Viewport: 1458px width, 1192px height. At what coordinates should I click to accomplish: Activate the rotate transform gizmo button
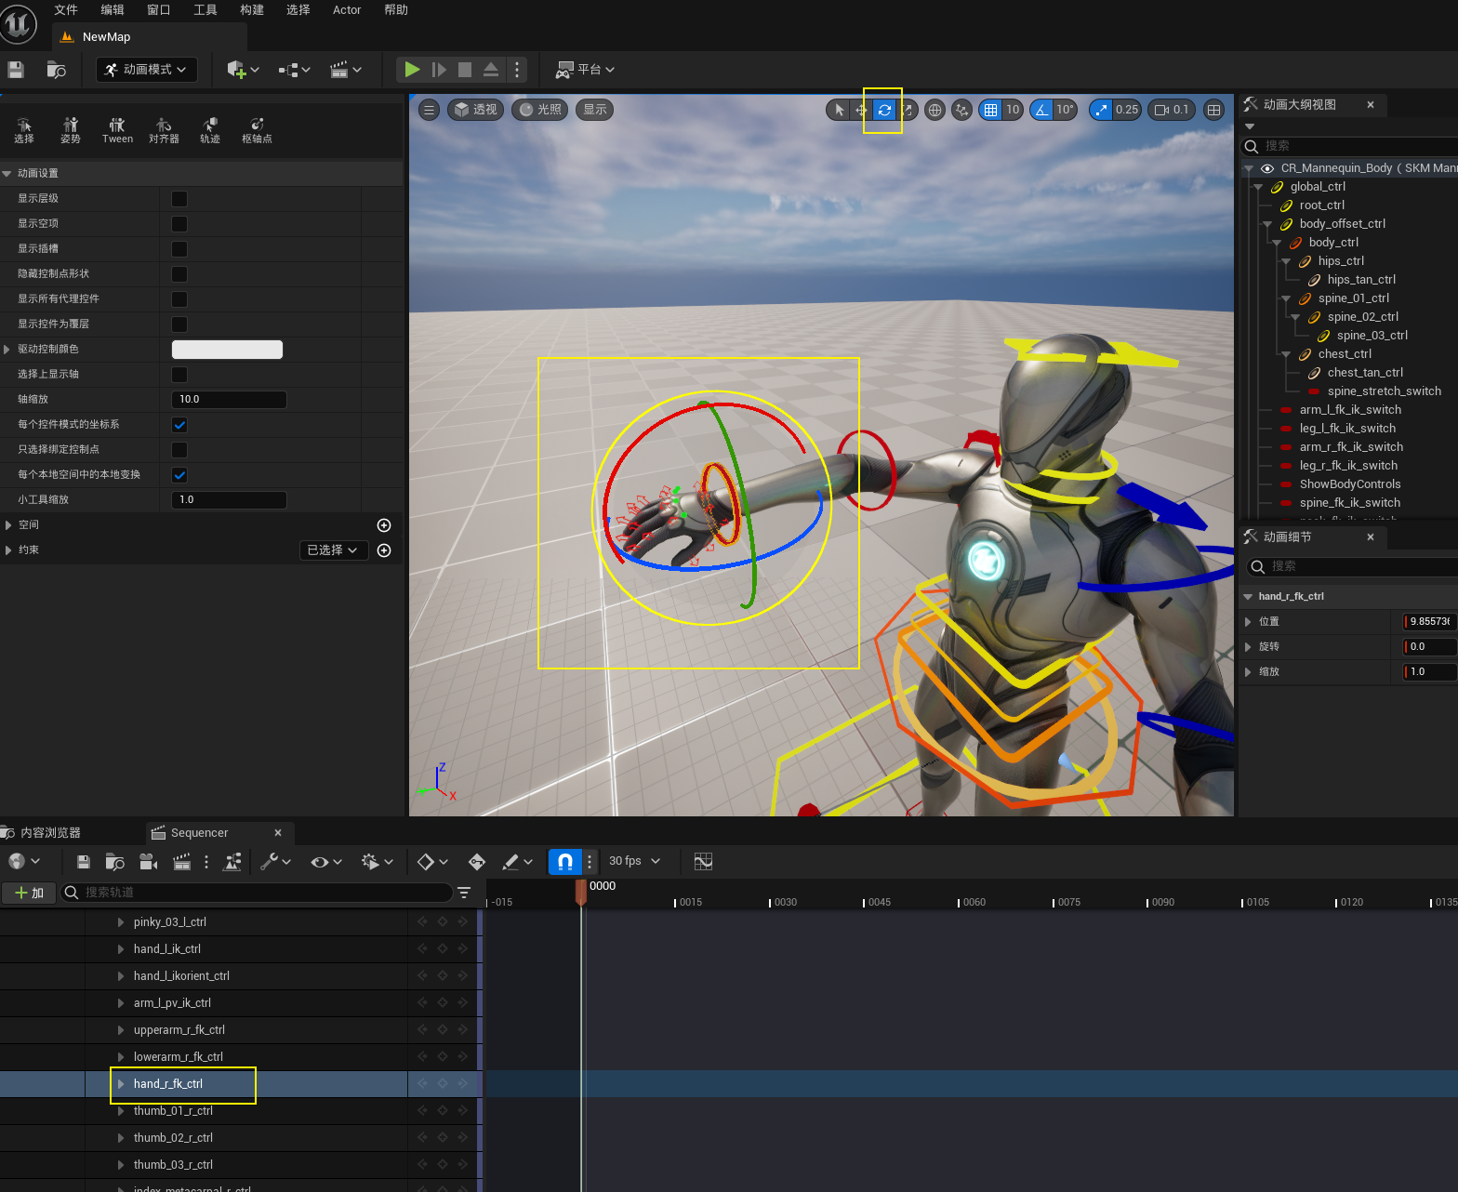(883, 110)
